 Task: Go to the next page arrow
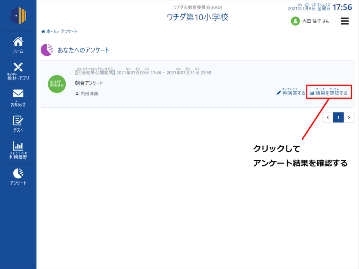coord(349,118)
